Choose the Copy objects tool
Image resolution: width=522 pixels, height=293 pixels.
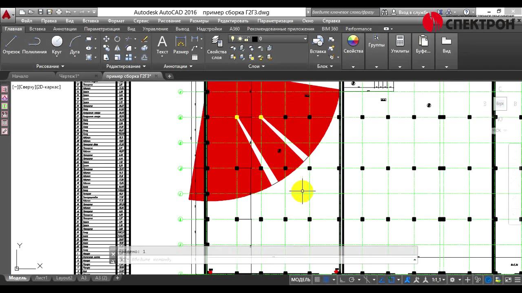(x=106, y=48)
